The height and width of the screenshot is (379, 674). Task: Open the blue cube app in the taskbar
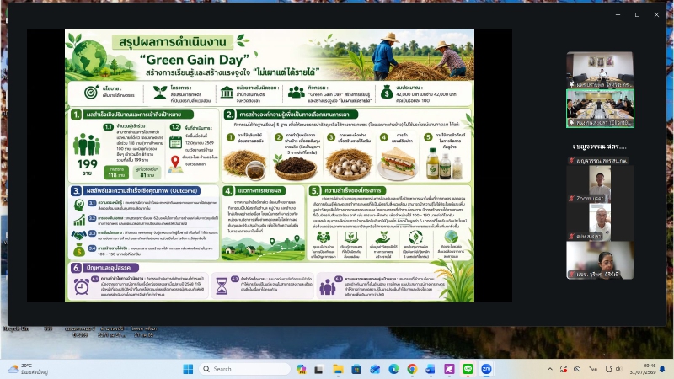coord(375,369)
